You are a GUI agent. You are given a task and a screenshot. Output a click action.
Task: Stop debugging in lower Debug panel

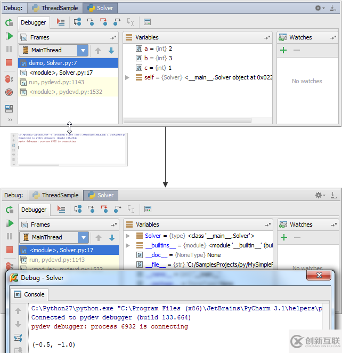point(10,250)
